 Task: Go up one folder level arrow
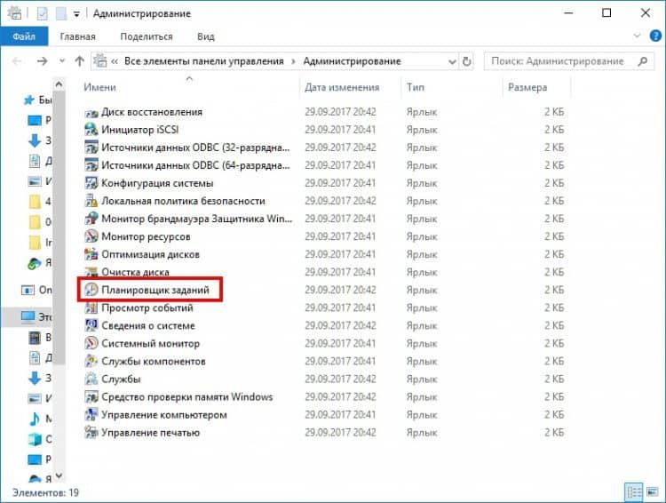pos(79,61)
